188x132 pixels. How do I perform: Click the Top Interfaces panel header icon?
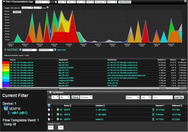pos(50,92)
